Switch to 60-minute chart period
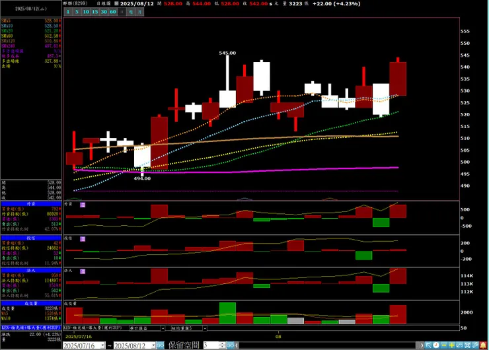489x350 pixels. 113,12
